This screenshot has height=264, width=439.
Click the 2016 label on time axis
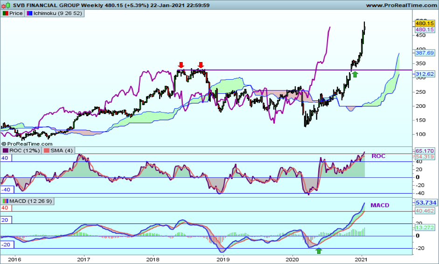click(14, 259)
